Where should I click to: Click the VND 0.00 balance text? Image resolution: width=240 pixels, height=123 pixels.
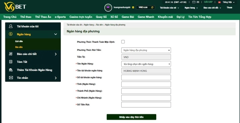tap(143, 7)
